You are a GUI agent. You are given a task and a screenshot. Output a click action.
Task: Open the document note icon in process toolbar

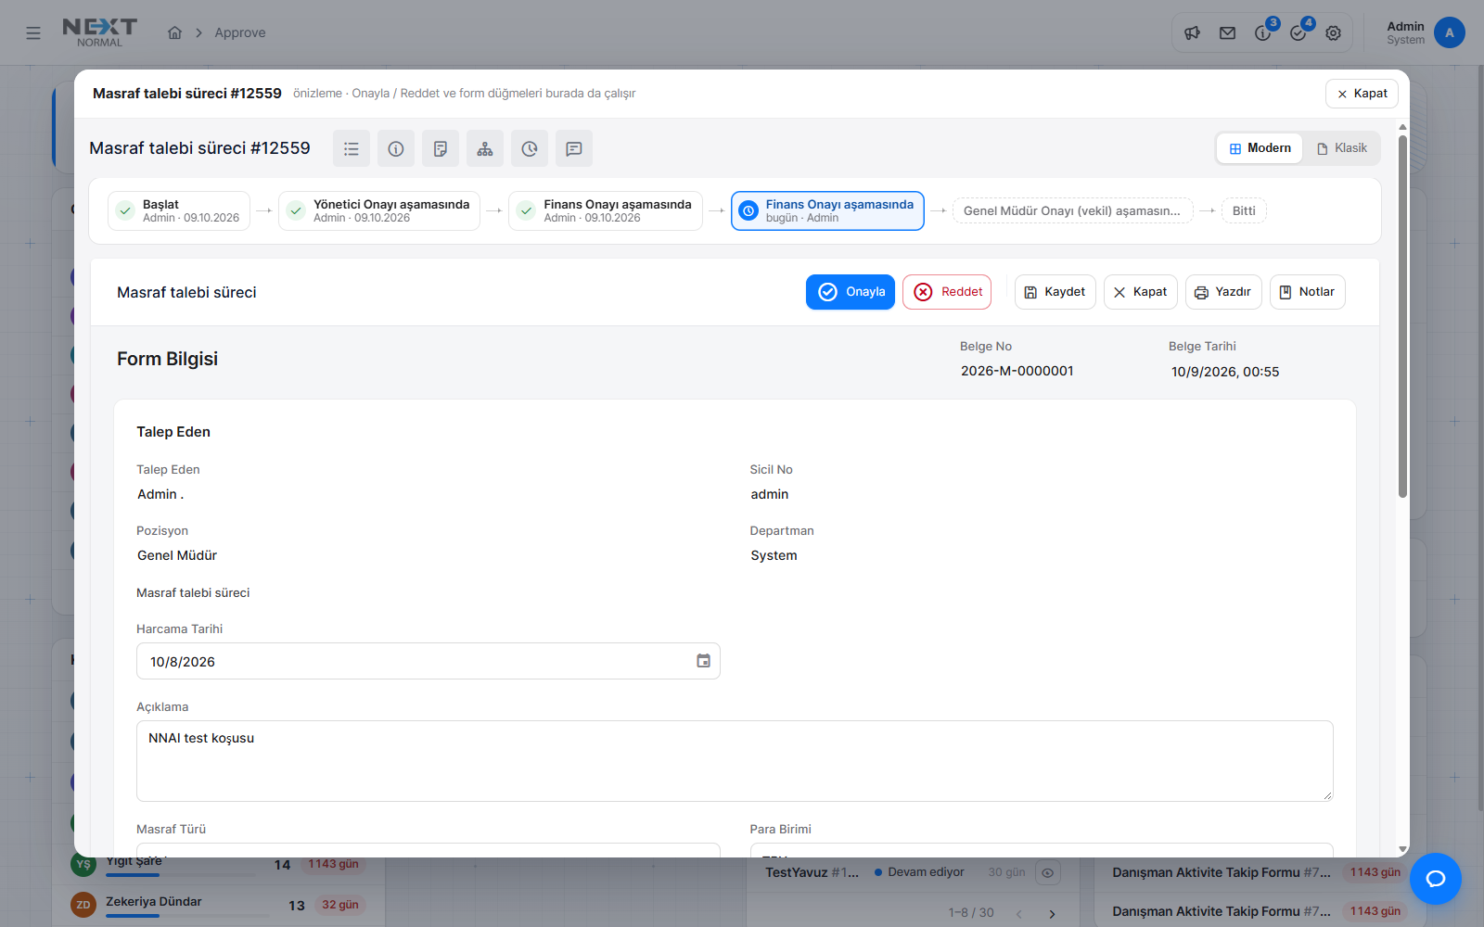441,148
